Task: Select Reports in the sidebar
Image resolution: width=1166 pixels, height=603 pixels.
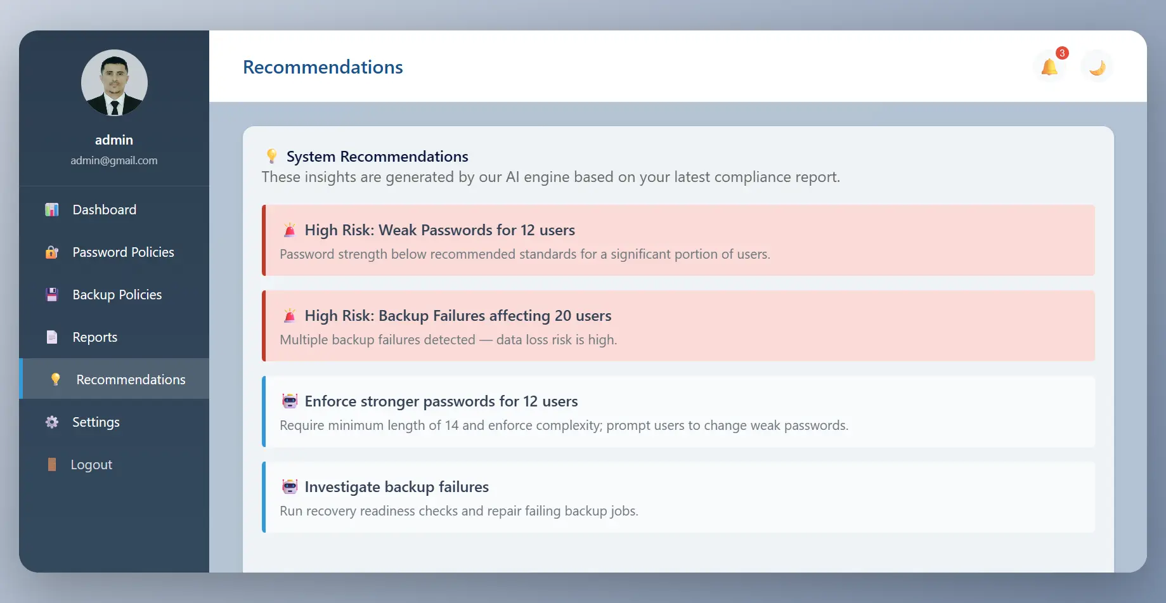Action: (x=95, y=337)
